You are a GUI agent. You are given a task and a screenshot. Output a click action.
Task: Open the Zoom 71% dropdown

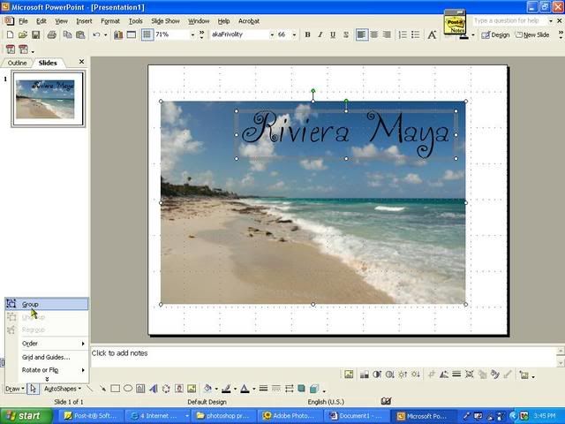click(192, 35)
